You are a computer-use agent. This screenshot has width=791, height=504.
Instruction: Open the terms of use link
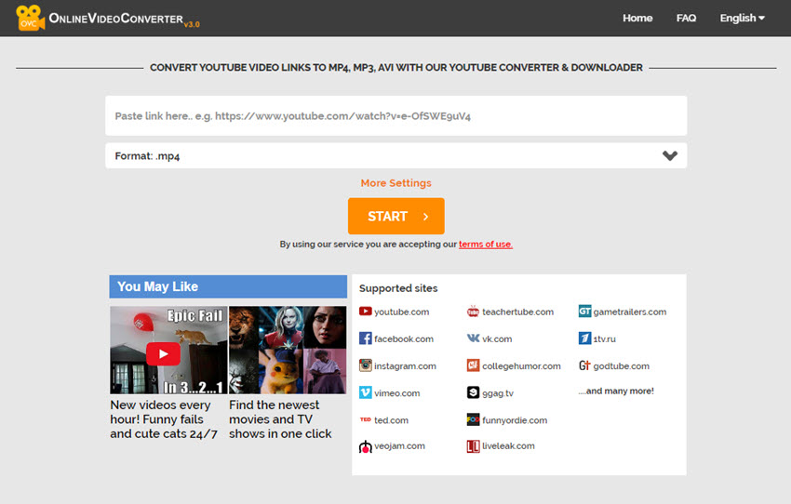coord(485,244)
